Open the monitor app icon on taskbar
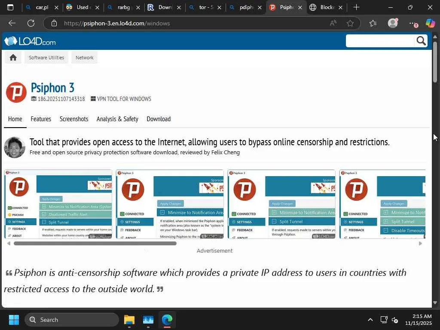This screenshot has height=330, width=440. point(148,320)
